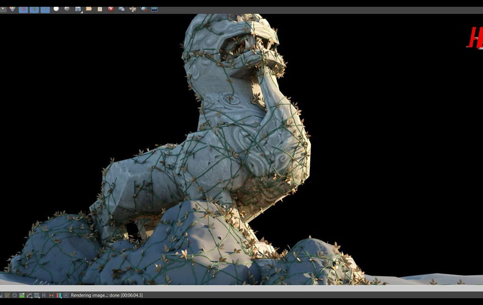Toggle the red channel button
This screenshot has height=305, width=483.
23,9
